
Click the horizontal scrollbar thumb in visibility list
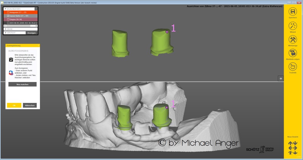[19, 26]
